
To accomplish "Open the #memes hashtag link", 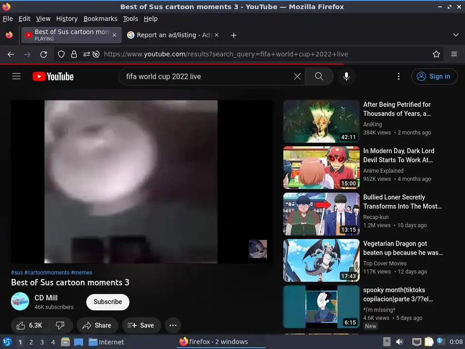I will tap(82, 273).
